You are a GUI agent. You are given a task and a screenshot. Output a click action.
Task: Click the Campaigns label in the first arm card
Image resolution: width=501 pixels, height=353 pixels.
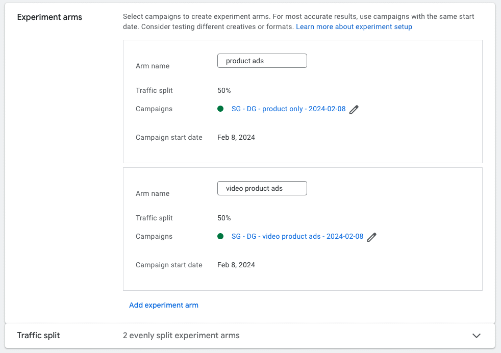[154, 109]
